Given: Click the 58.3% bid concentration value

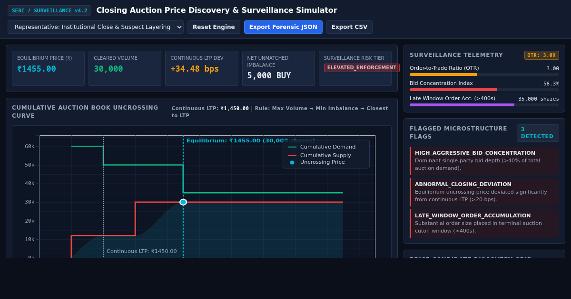Looking at the screenshot, I should pos(551,84).
